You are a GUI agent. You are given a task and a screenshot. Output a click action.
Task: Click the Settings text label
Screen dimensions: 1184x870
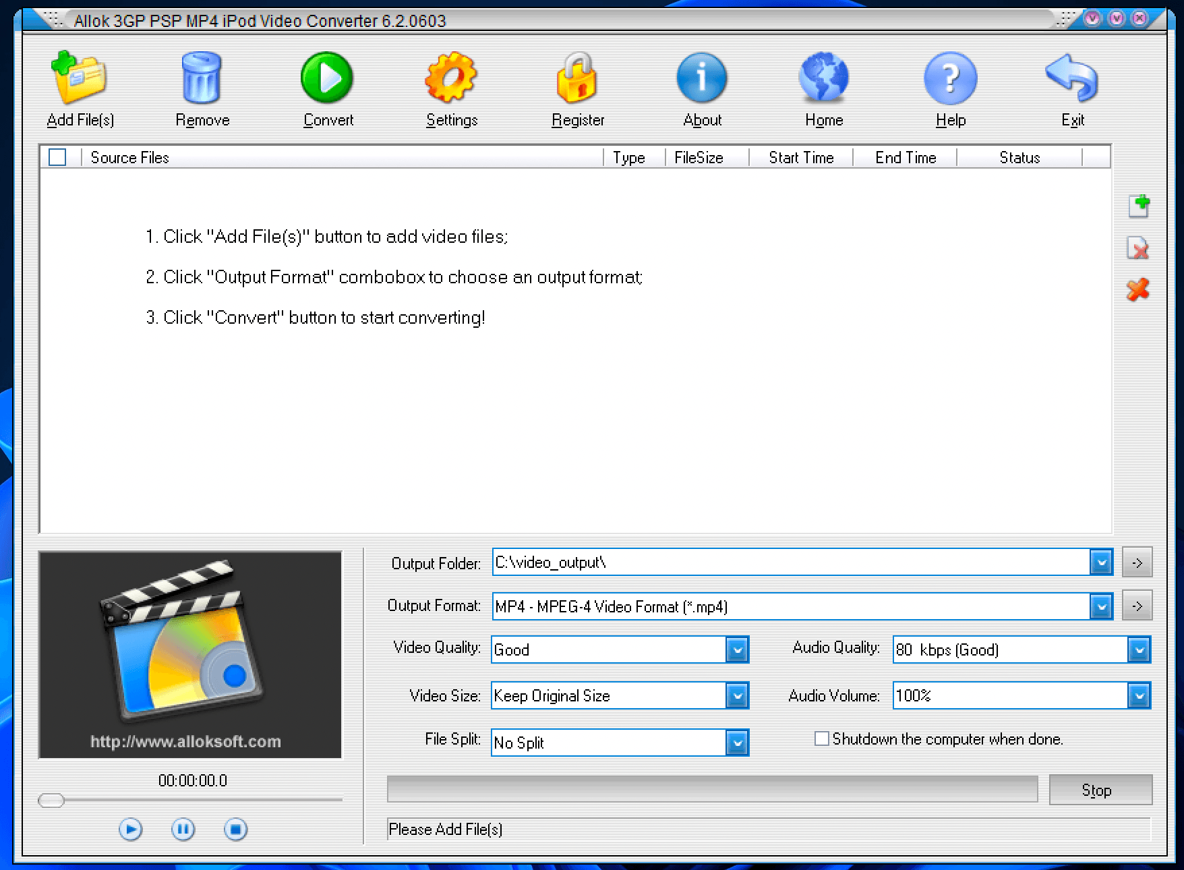(x=452, y=120)
